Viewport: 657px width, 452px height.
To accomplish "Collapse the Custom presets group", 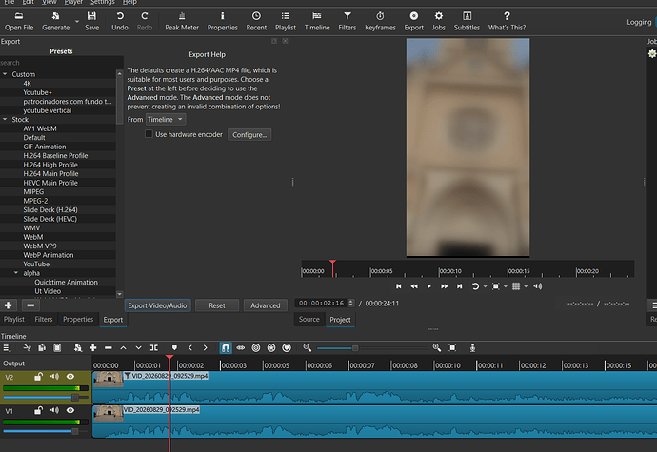I will (x=5, y=74).
